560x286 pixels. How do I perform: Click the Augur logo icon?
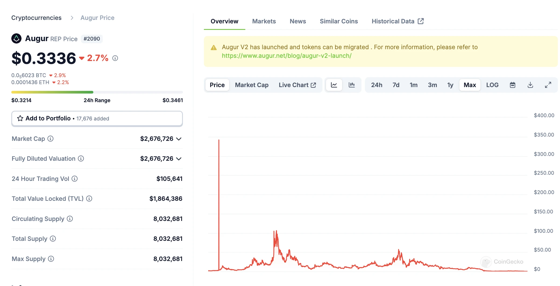pyautogui.click(x=16, y=38)
